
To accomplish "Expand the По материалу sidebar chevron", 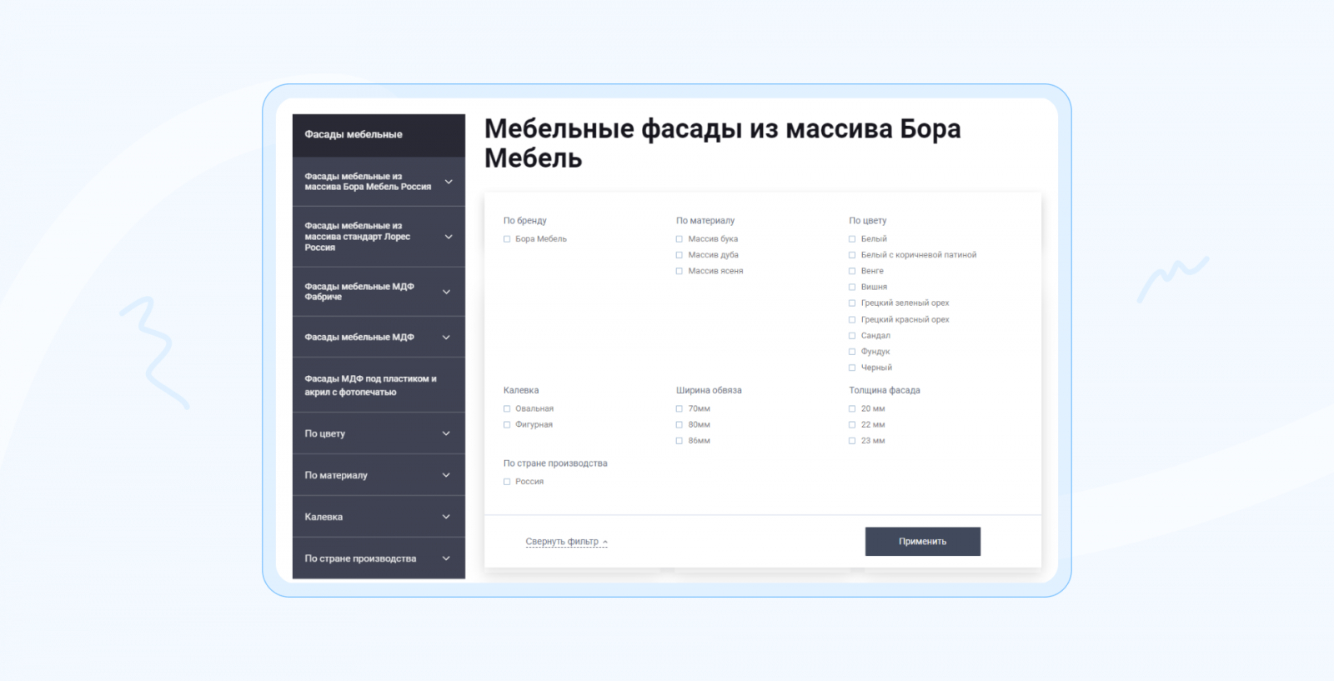I will [x=447, y=475].
